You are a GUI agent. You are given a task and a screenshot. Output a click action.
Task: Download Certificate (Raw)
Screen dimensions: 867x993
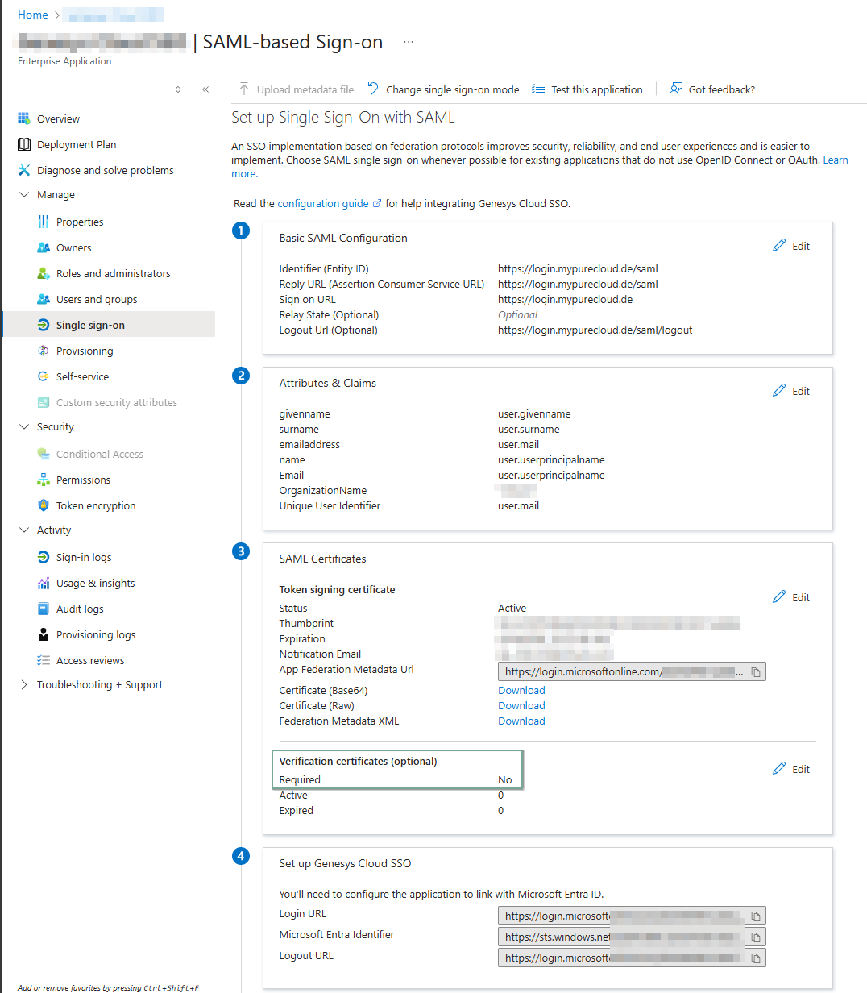521,705
